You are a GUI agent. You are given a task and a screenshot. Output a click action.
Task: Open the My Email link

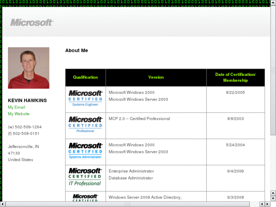[x=17, y=107]
